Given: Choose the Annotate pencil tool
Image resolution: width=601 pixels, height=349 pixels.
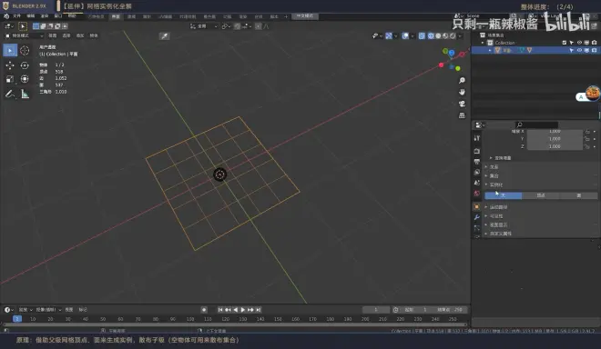Looking at the screenshot, I should (10, 94).
